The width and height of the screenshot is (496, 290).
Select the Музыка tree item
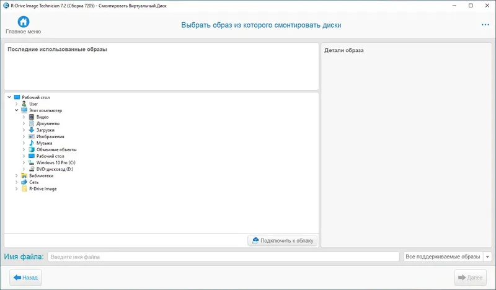click(x=44, y=143)
